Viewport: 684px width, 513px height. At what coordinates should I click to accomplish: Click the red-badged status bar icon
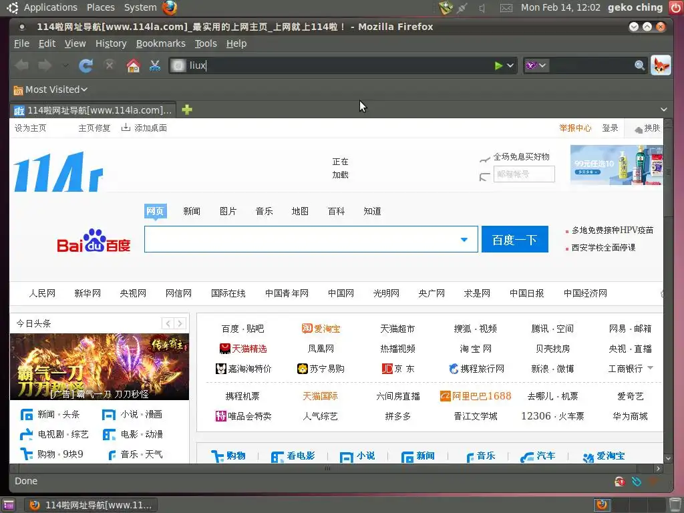coord(619,481)
